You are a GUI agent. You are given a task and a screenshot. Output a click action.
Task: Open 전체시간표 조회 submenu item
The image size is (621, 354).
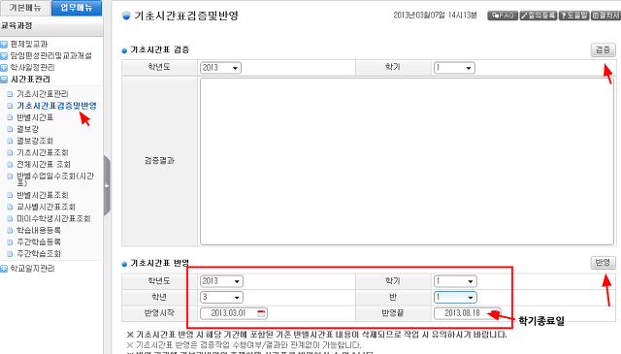coord(44,164)
